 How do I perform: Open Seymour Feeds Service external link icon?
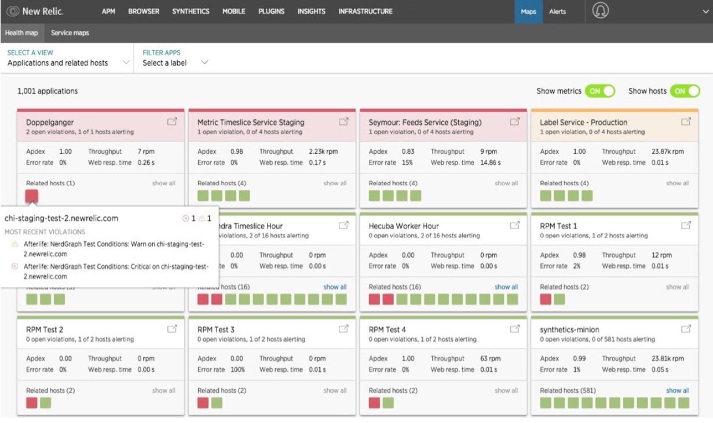515,122
